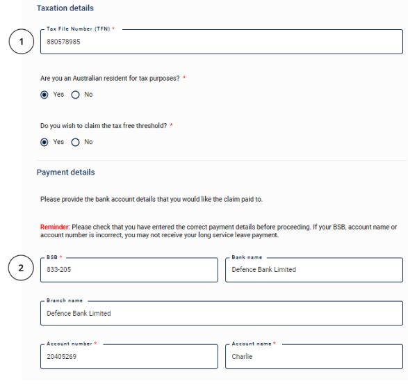This screenshot has width=408, height=386.
Task: Click the bank account details instruction text
Action: [x=152, y=200]
